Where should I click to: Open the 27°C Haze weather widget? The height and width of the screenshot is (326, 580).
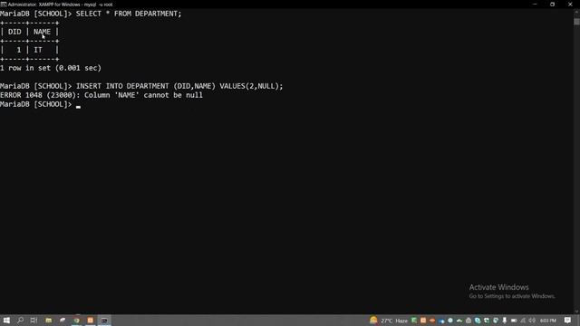[x=389, y=321]
